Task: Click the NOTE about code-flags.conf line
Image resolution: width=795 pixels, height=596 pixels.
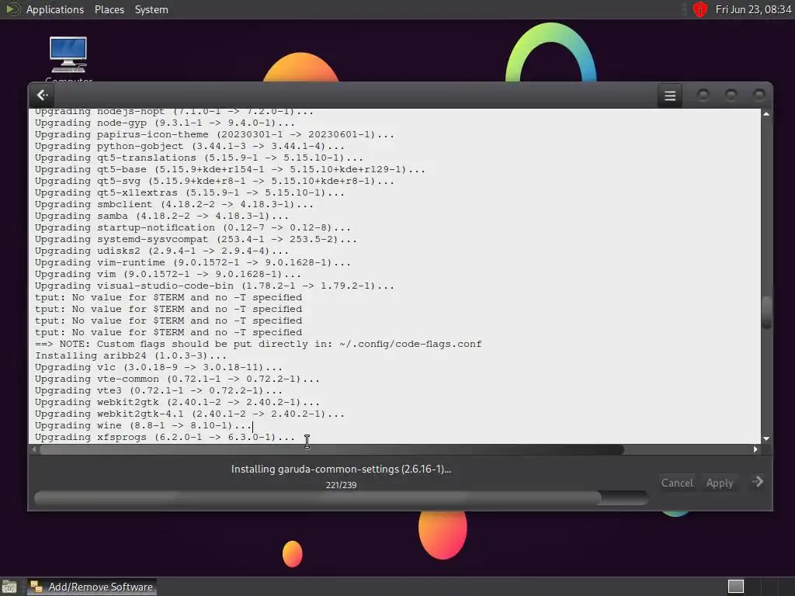Action: pyautogui.click(x=258, y=344)
